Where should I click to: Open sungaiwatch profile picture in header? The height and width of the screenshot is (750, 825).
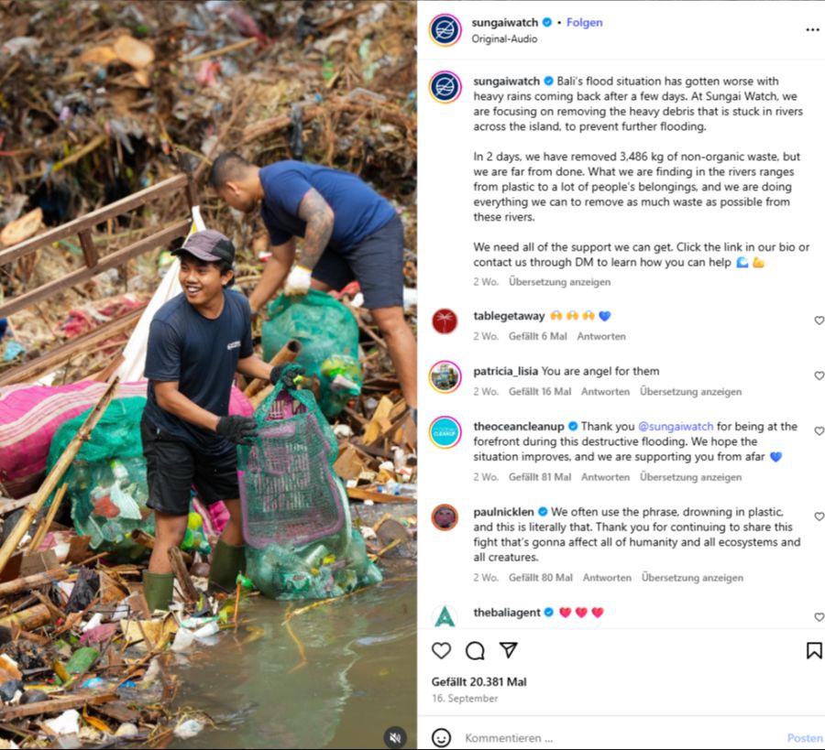[445, 29]
